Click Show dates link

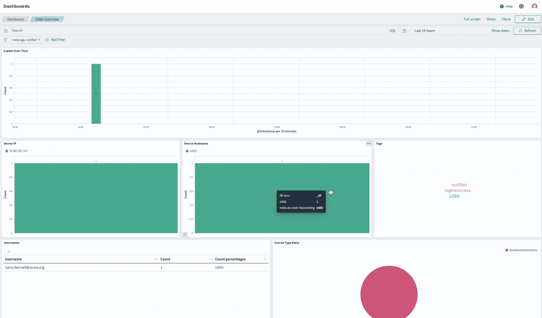pos(500,31)
